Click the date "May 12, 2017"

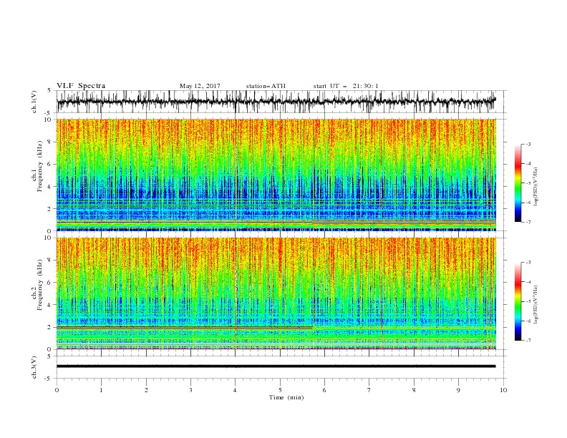[200, 86]
